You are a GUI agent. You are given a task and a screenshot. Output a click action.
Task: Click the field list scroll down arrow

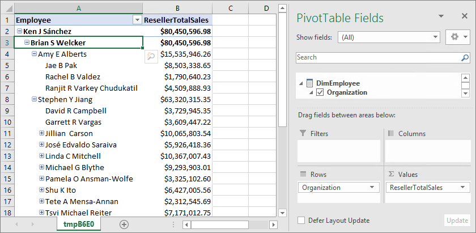[466, 94]
